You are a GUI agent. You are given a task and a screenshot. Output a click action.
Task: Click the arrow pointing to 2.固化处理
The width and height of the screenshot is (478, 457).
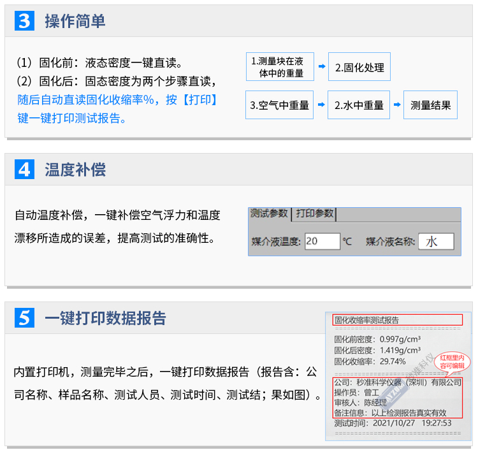click(322, 66)
